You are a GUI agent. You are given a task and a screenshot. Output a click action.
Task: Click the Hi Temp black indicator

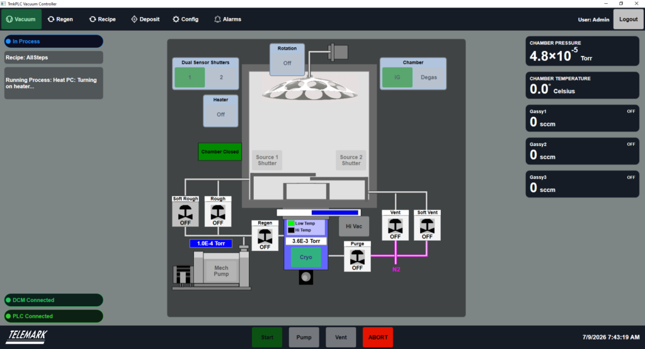click(x=291, y=230)
